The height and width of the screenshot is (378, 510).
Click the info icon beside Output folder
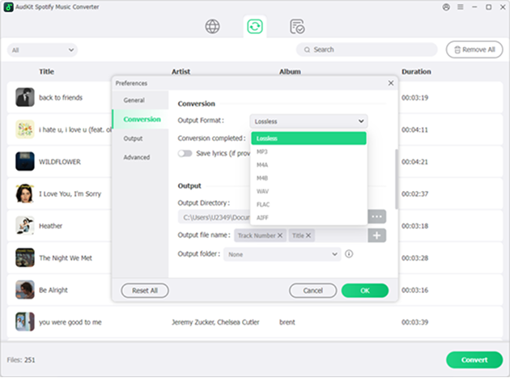tap(349, 253)
